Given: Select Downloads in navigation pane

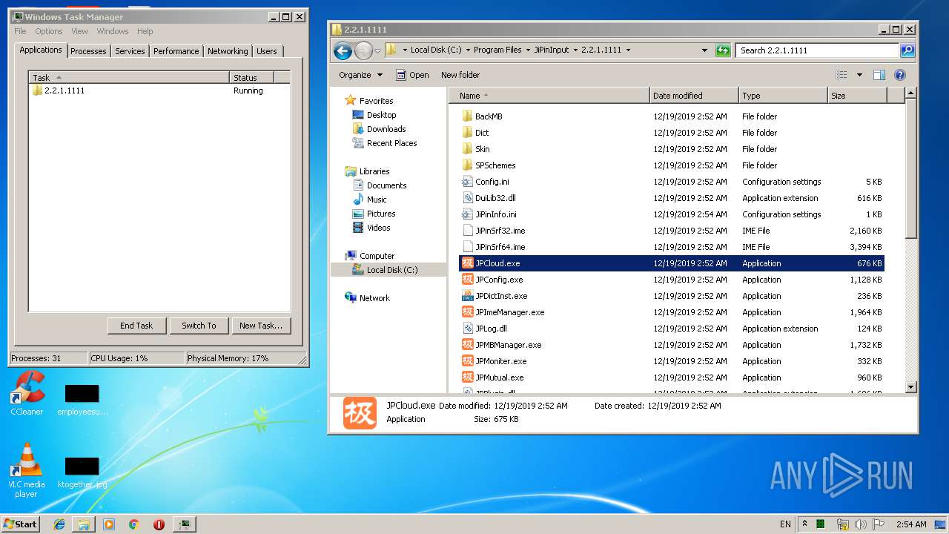Looking at the screenshot, I should (x=386, y=129).
